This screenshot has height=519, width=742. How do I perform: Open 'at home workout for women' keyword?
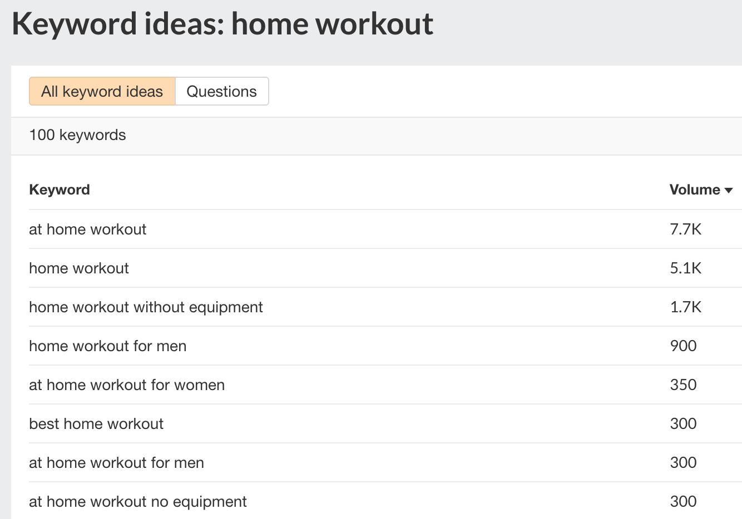[x=126, y=385]
